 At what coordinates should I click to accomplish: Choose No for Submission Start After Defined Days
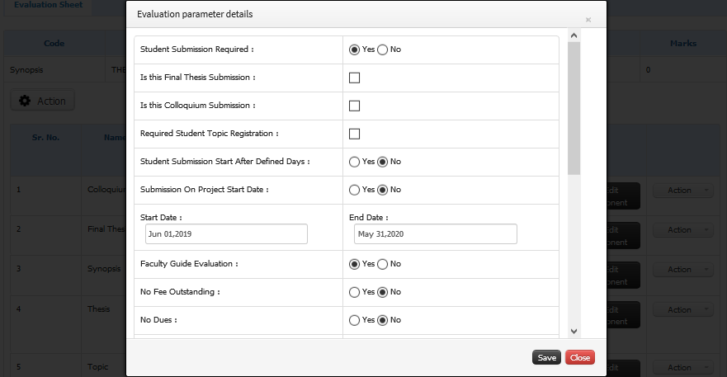[x=383, y=162]
